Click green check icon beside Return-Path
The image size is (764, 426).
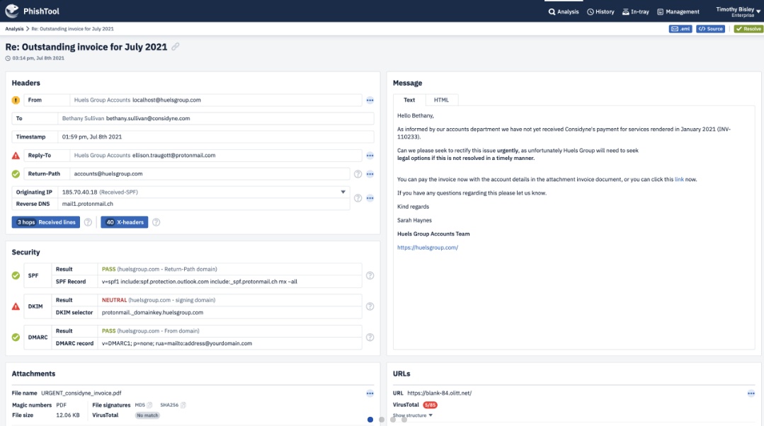click(16, 174)
